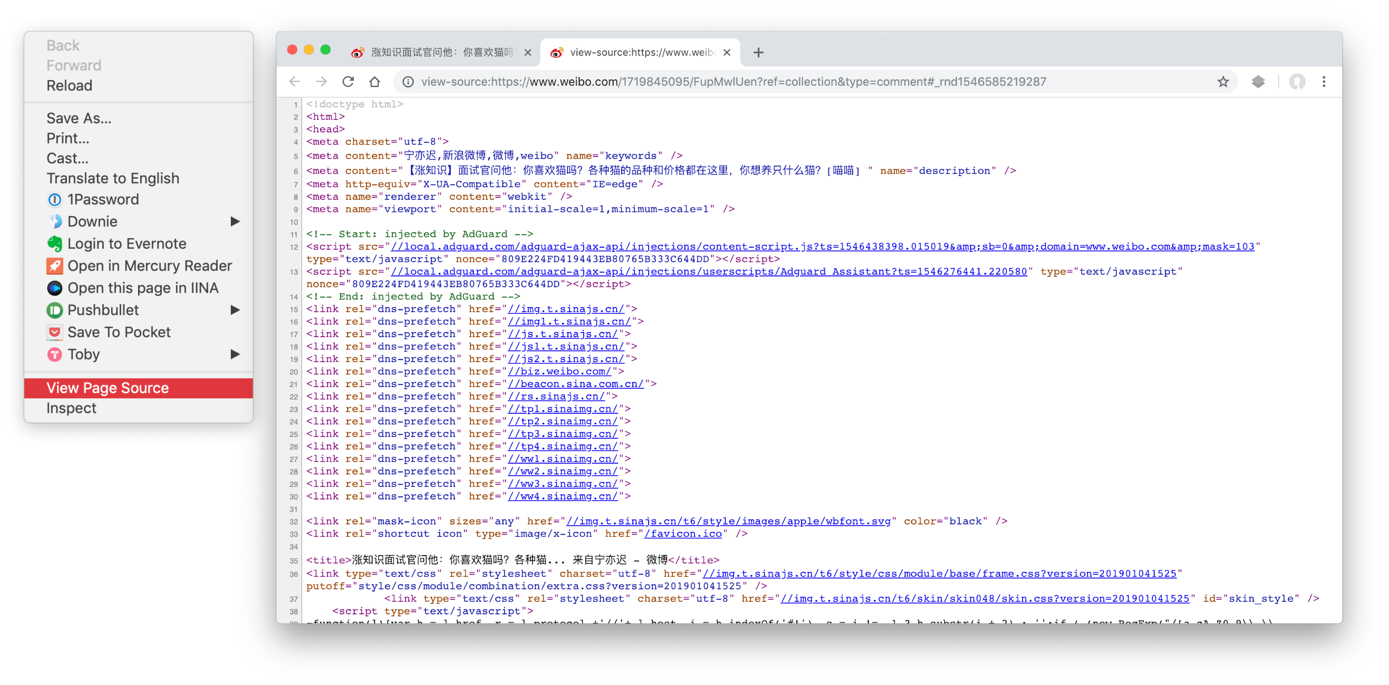Viewport: 1389px width, 685px height.
Task: Bookmark page with the star icon
Action: 1223,81
